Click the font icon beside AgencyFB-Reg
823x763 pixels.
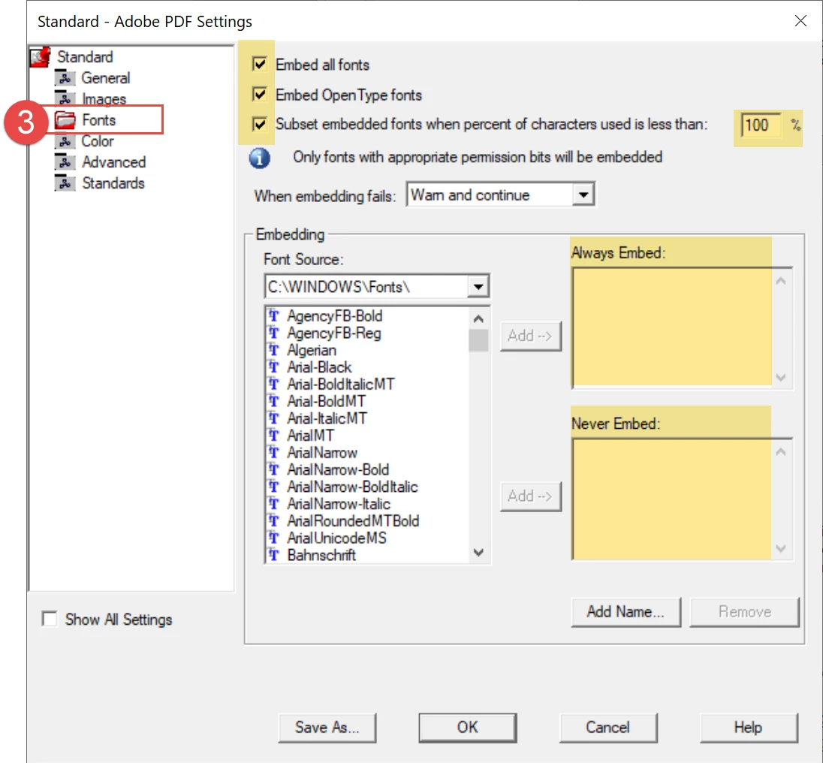[x=274, y=333]
